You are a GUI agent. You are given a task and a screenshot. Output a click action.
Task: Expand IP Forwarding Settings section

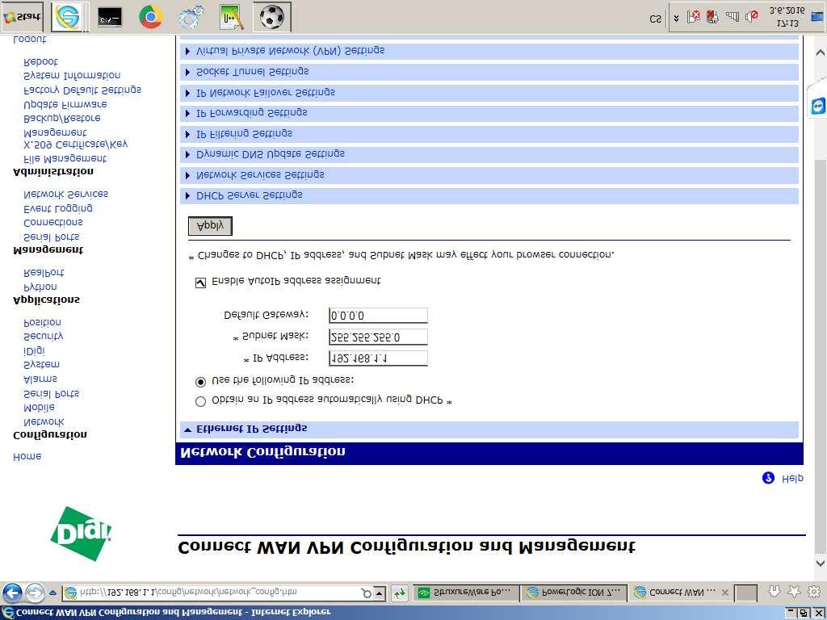pyautogui.click(x=489, y=113)
